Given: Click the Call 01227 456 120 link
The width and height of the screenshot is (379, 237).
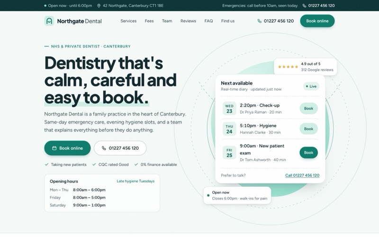Looking at the screenshot, I should coord(302,175).
